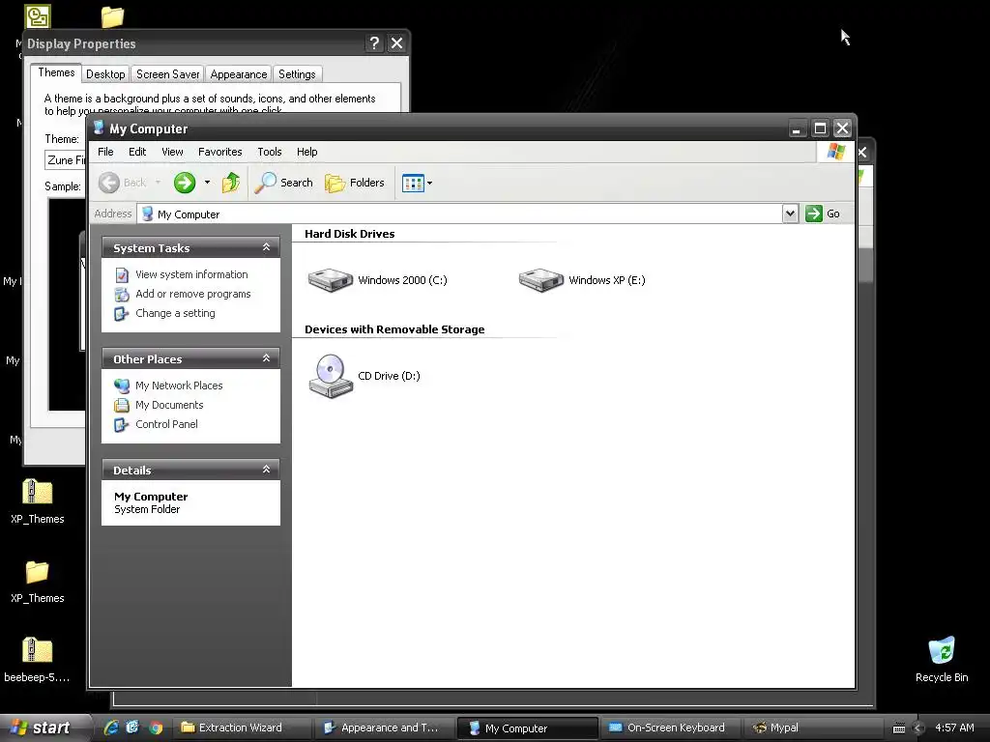Switch to Themes tab in Display Properties
This screenshot has height=742, width=990.
point(56,72)
